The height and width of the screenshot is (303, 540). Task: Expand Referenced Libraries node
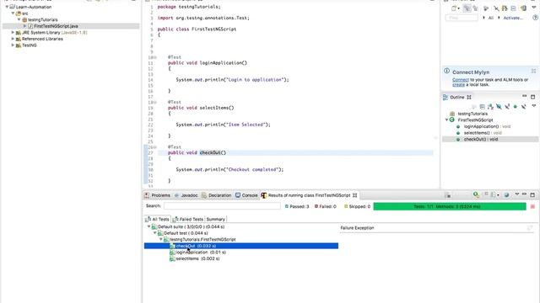pos(13,39)
